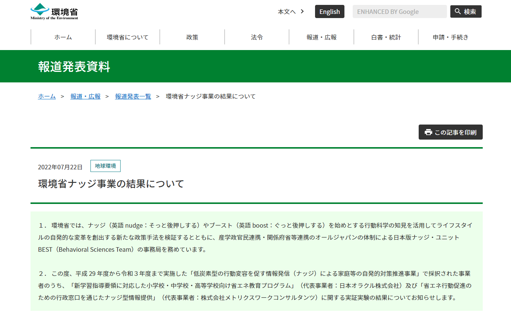The width and height of the screenshot is (511, 333).
Task: Click the Ministry of the Environment logo
Action: 54,11
